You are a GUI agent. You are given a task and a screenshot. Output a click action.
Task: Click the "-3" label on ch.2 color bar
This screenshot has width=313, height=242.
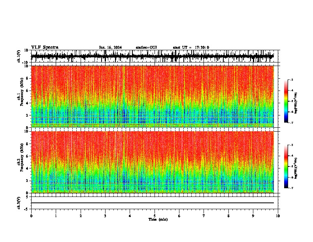[292, 145]
